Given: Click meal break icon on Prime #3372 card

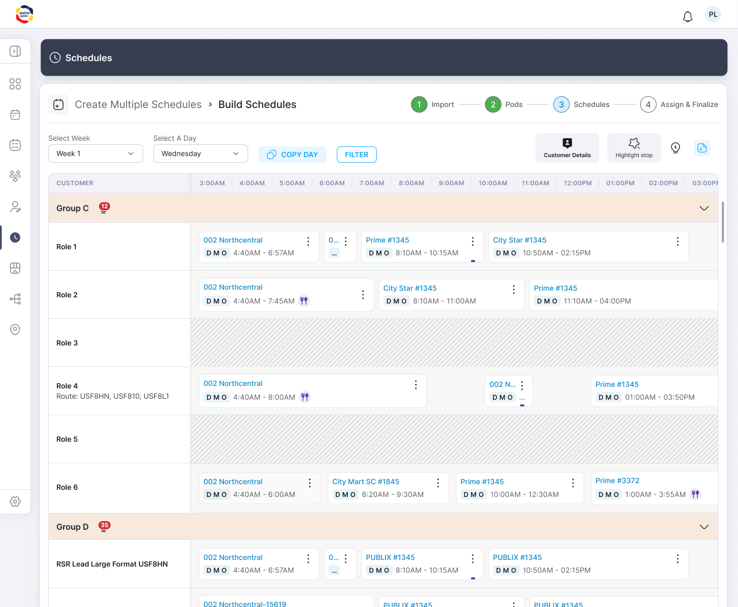Looking at the screenshot, I should [695, 494].
